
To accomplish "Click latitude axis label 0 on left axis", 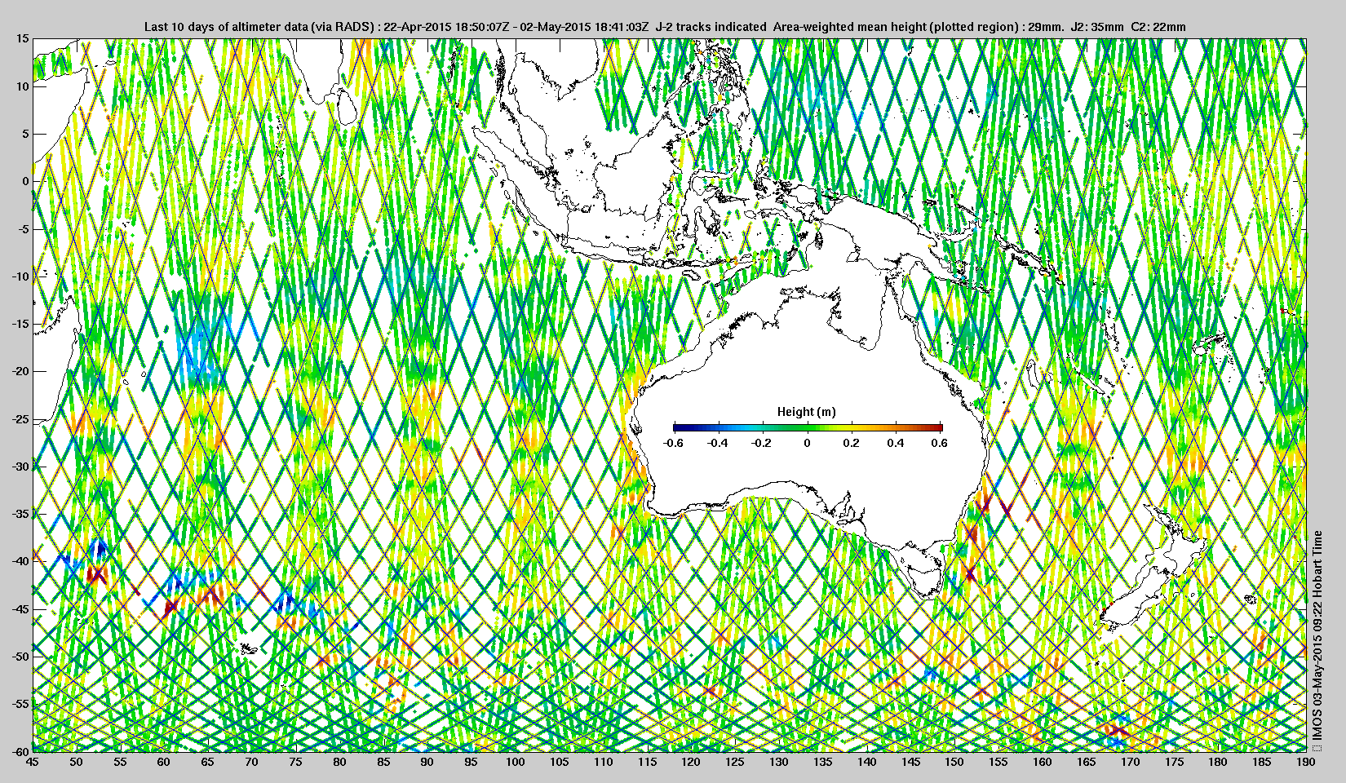I will 26,181.
